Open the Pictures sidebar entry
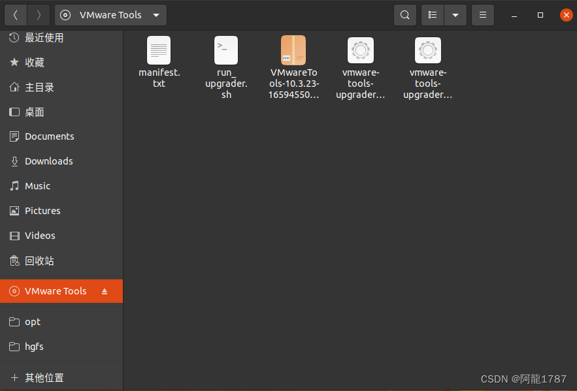Viewport: 577px width, 391px height. coord(61,211)
